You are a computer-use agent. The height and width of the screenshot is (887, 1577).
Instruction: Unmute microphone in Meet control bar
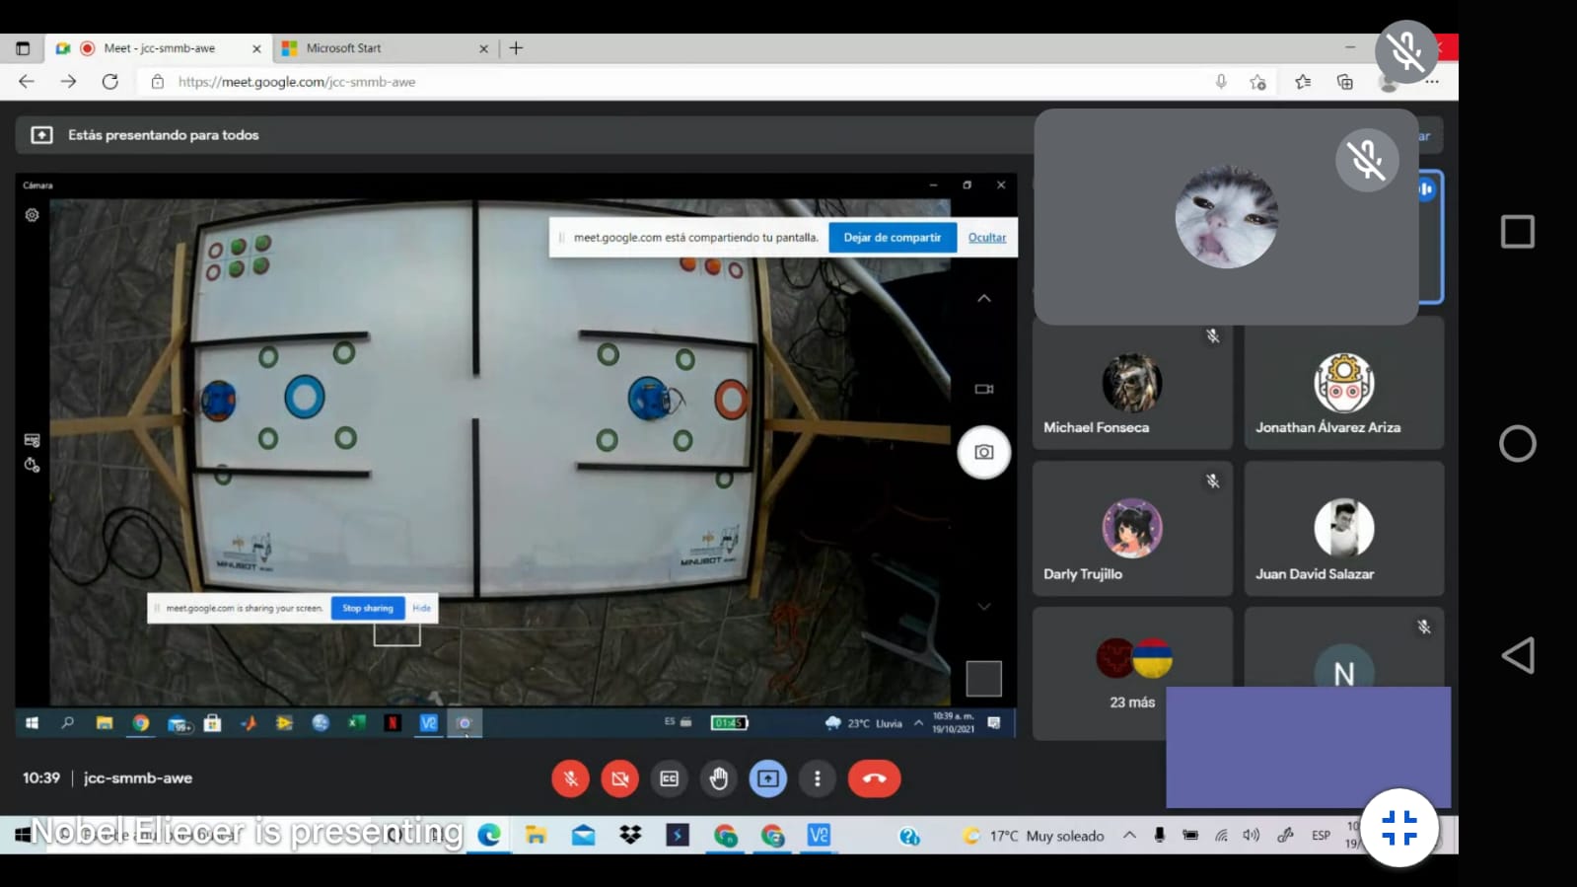click(x=570, y=778)
